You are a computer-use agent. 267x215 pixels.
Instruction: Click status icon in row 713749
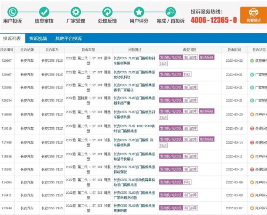pyautogui.click(x=252, y=208)
